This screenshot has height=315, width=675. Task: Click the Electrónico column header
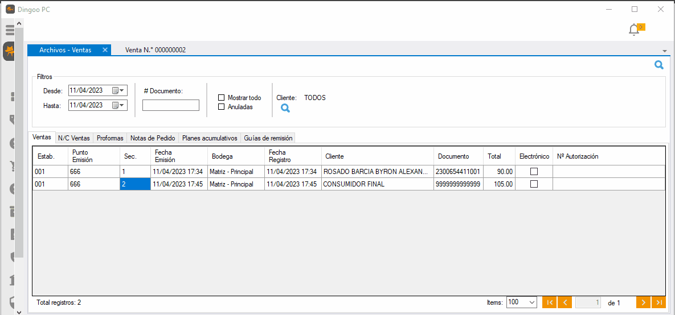coord(534,156)
